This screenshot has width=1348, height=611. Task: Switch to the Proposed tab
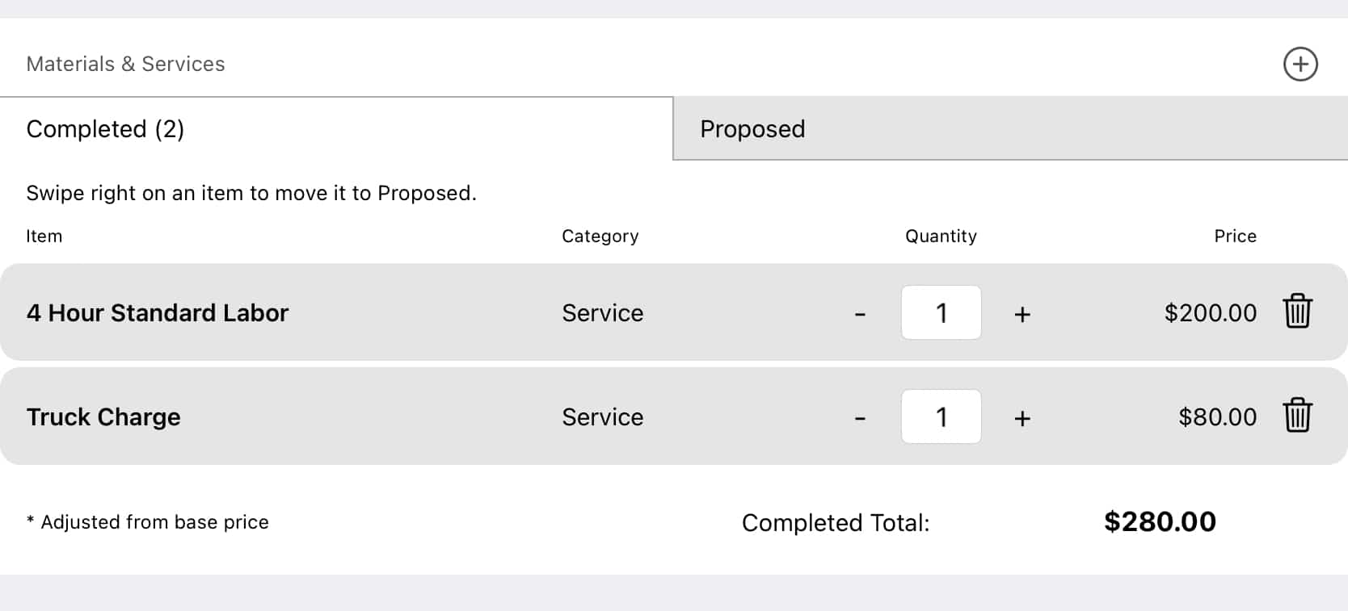click(x=1009, y=129)
